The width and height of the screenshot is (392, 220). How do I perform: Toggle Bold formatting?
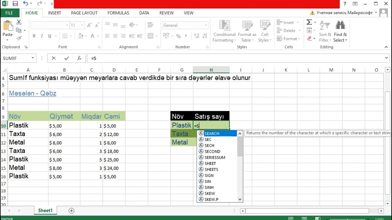(x=34, y=36)
